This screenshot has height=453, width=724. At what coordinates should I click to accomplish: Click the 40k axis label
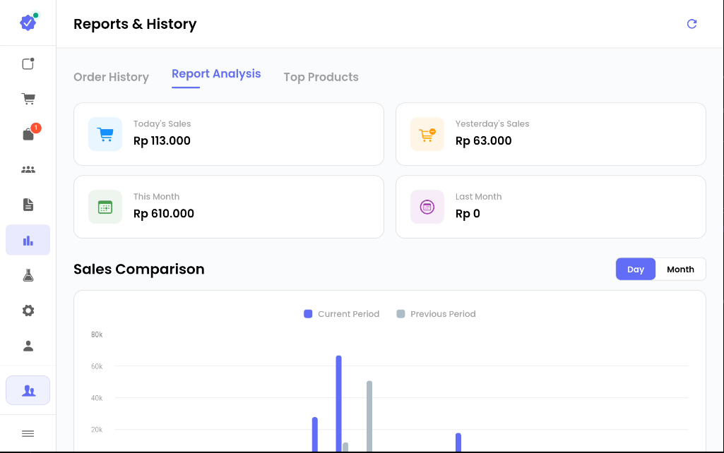click(x=97, y=398)
